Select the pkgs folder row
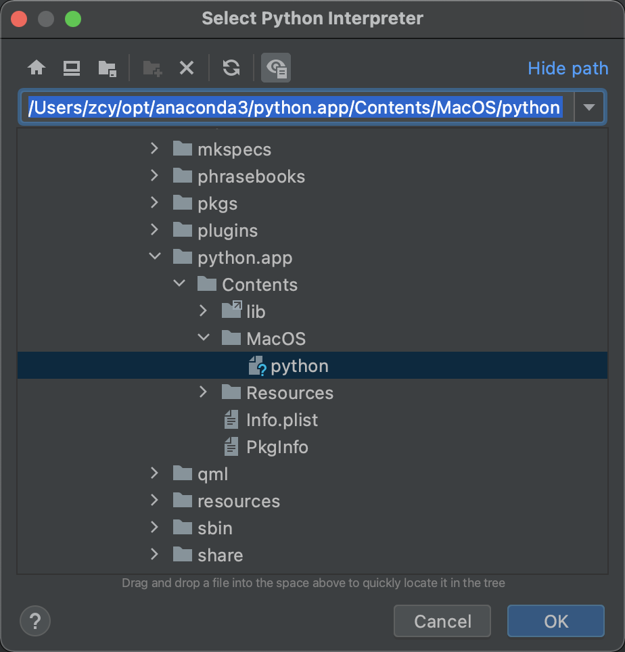 tap(312, 204)
